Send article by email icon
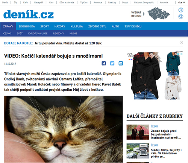This screenshot has height=163, width=188. pyautogui.click(x=121, y=63)
